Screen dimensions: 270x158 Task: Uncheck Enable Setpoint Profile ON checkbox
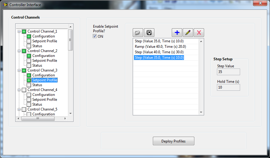tap(95, 36)
